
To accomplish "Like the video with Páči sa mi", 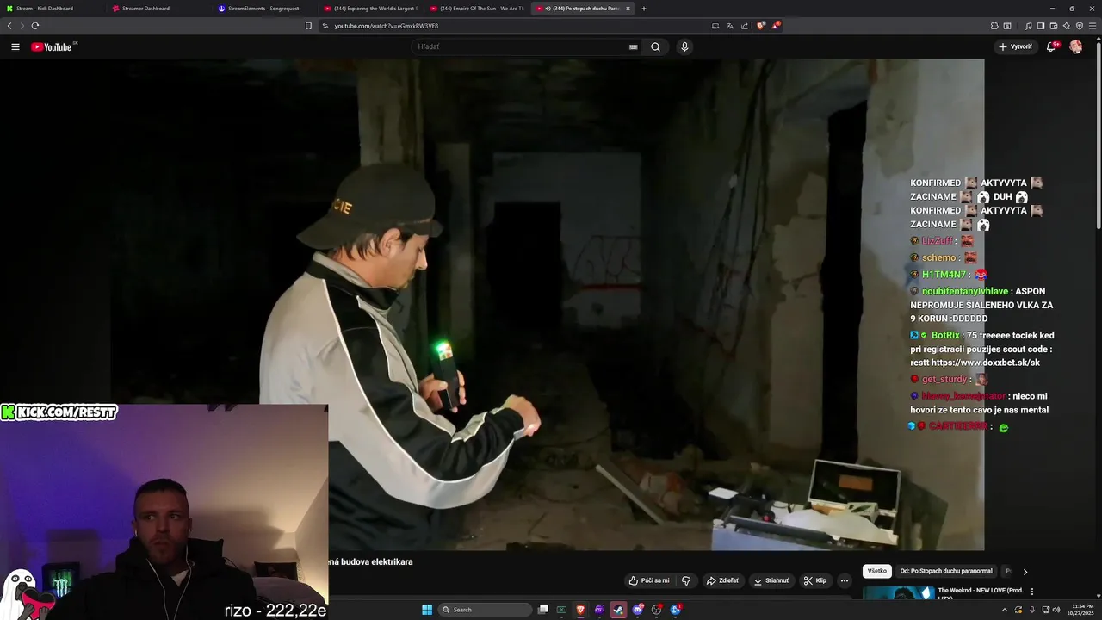I will [648, 580].
